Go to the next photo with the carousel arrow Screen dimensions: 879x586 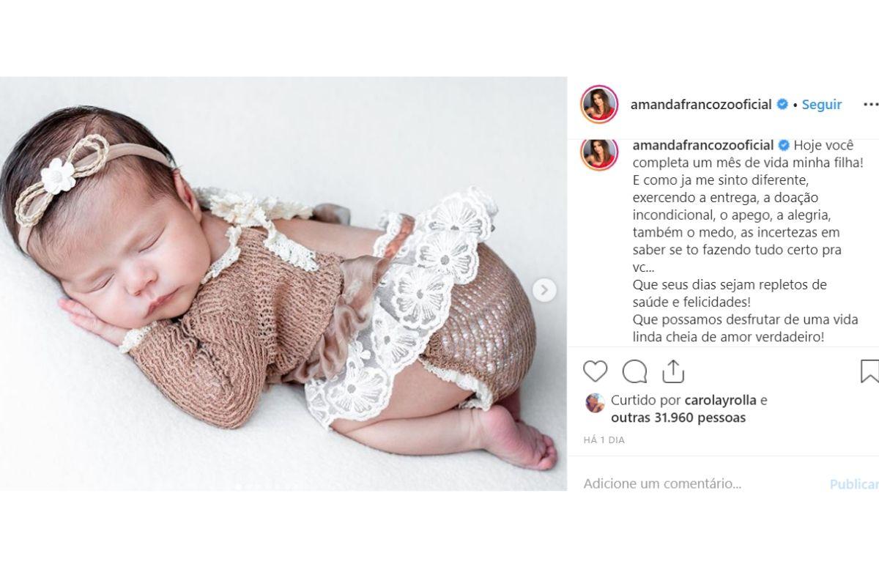544,290
